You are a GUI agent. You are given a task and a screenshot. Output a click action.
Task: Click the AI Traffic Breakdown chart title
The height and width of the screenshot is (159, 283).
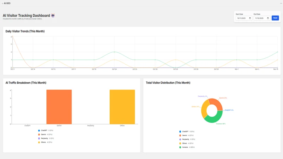pos(26,83)
